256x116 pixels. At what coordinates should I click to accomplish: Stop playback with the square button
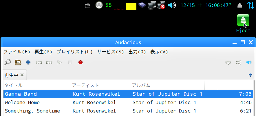(x=70, y=62)
